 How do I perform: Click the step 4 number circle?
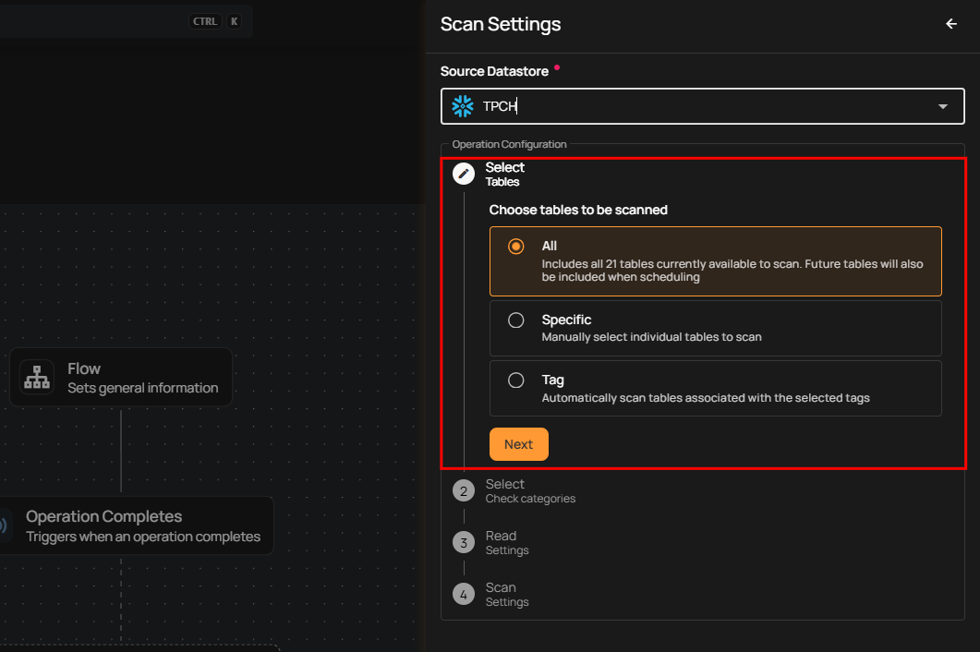tap(464, 595)
